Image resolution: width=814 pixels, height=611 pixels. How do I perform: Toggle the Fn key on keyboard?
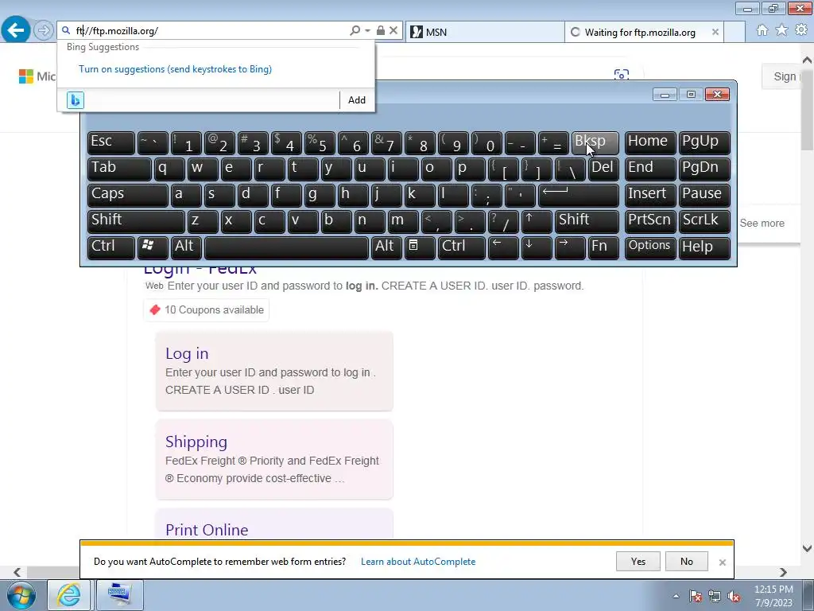603,247
